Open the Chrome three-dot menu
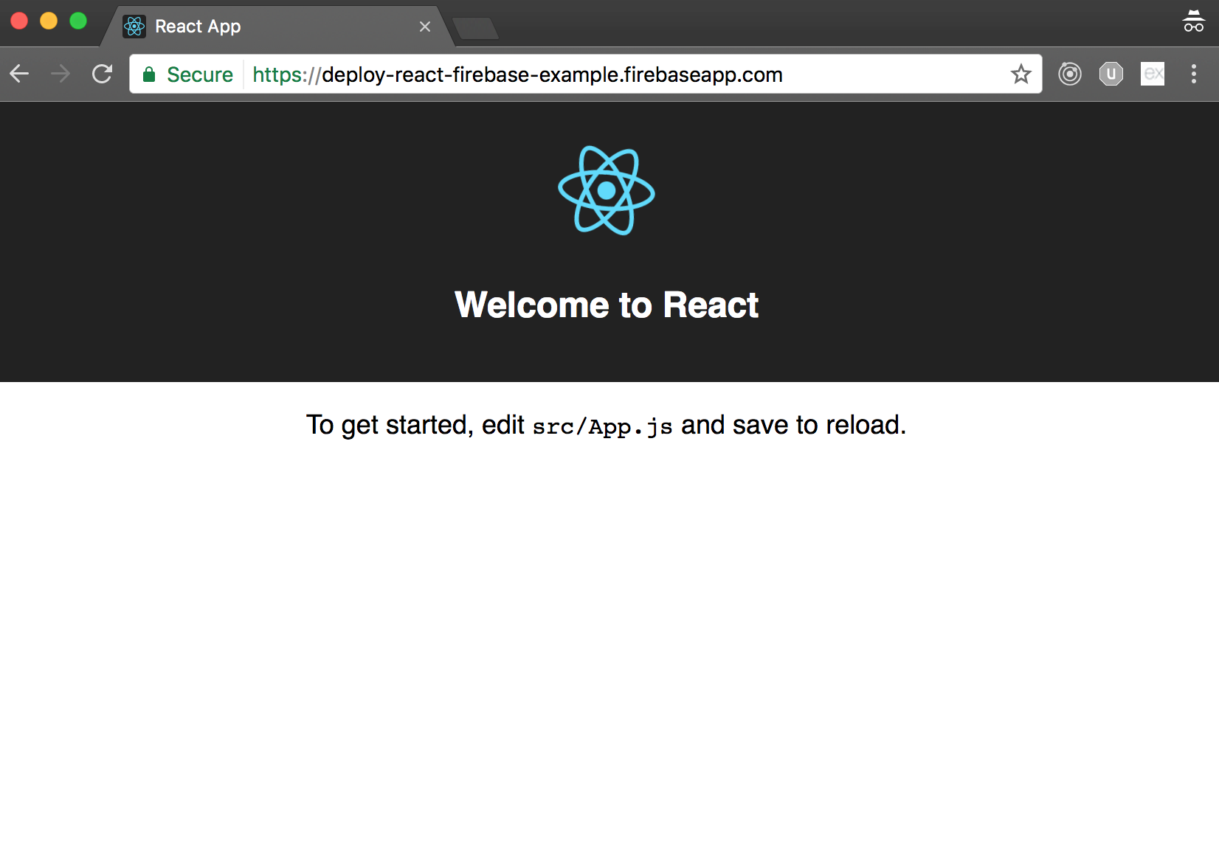 coord(1194,74)
